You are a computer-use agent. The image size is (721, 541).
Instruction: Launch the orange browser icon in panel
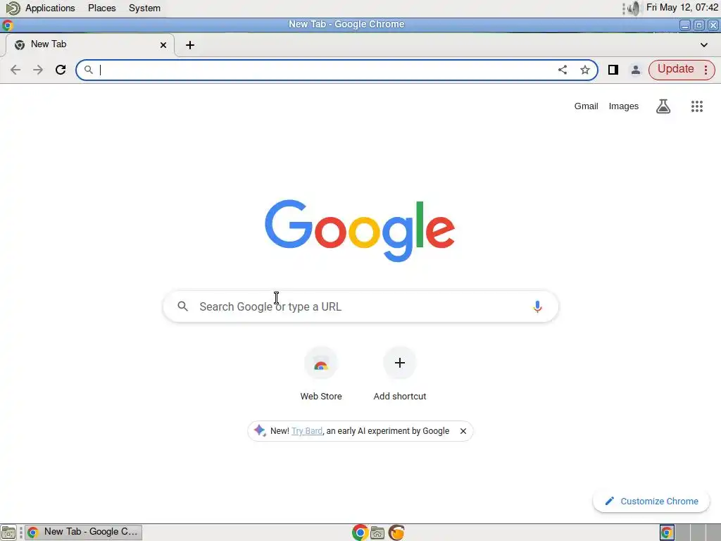[396, 533]
